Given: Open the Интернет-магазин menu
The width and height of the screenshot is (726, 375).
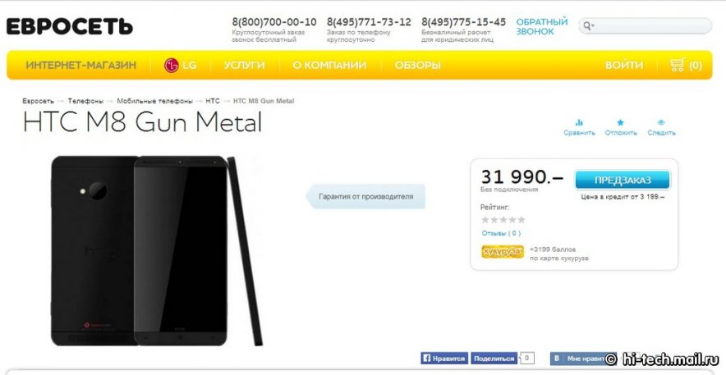Looking at the screenshot, I should (80, 65).
